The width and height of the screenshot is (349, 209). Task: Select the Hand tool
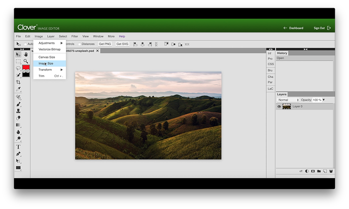[26, 54]
